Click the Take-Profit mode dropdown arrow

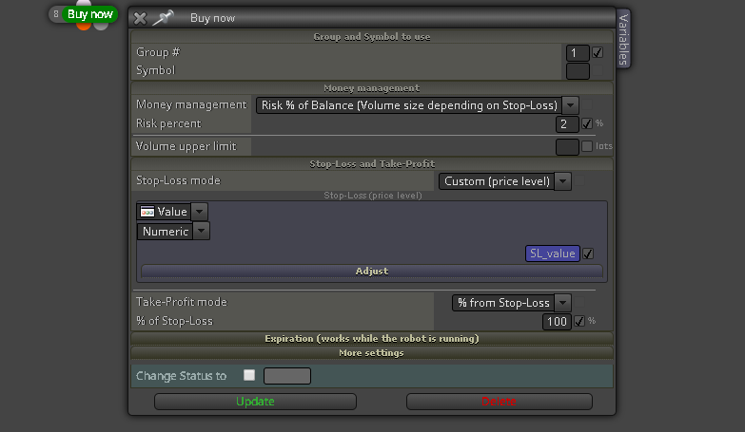tap(562, 303)
